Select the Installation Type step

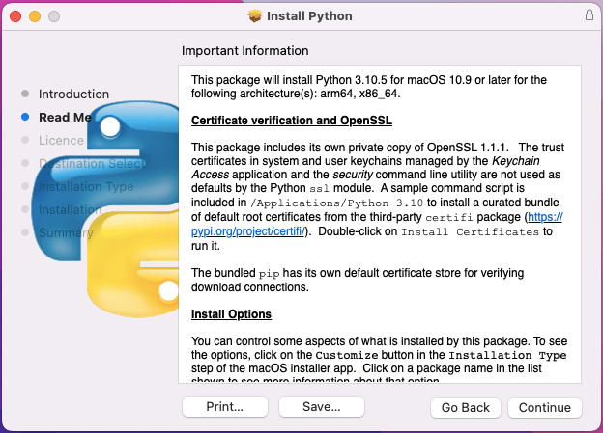point(86,186)
